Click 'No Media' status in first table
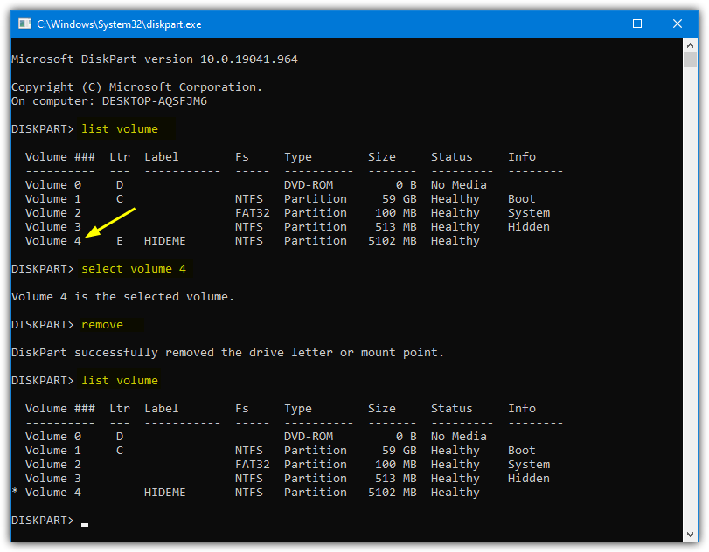The height and width of the screenshot is (552, 709). [x=458, y=185]
